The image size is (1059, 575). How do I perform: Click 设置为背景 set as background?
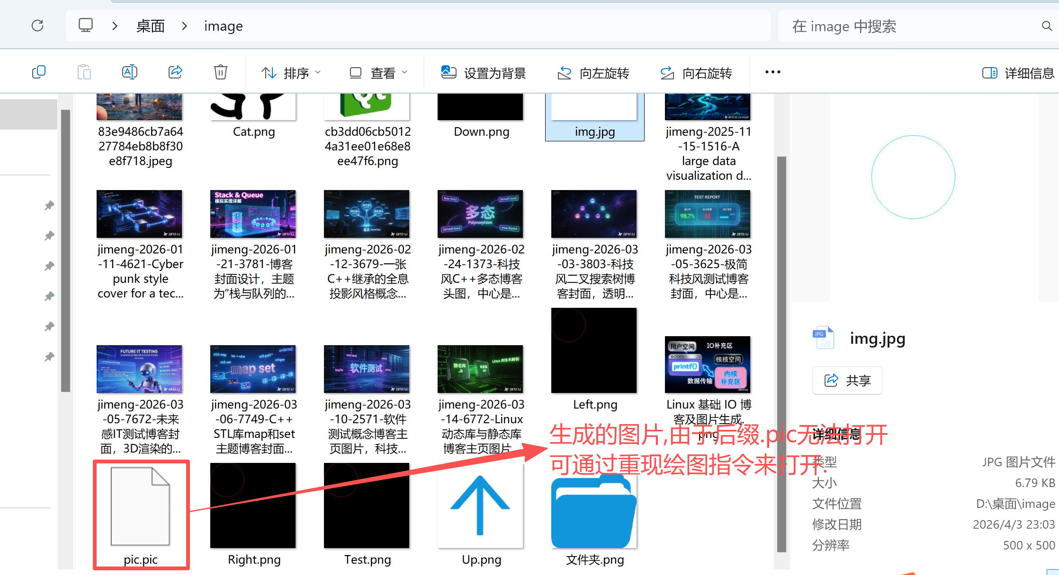tap(484, 73)
